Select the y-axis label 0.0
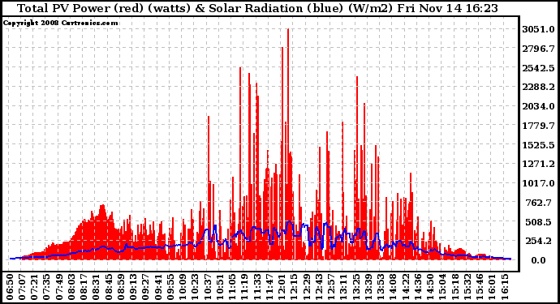 tap(538, 260)
